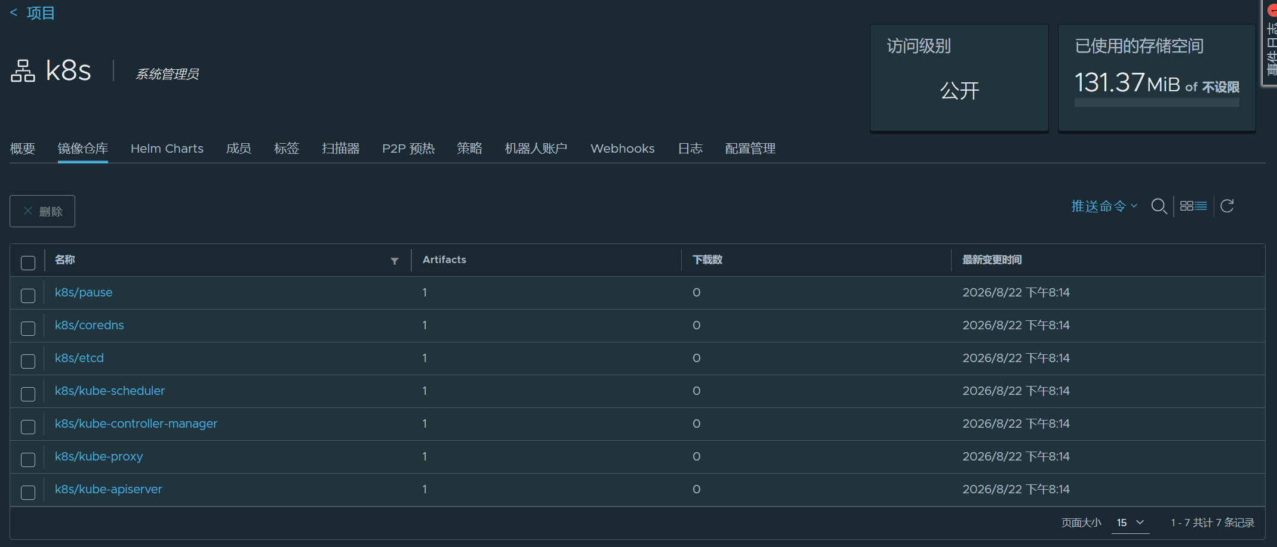The height and width of the screenshot is (547, 1277).
Task: Click the download count 0 in the k8s/etcd row
Action: tap(696, 358)
